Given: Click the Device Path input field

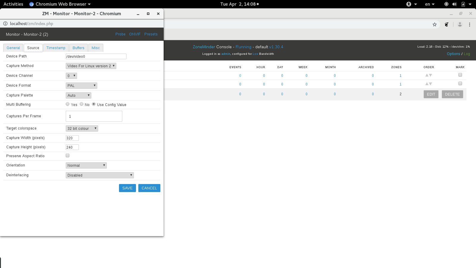Looking at the screenshot, I should 96,56.
